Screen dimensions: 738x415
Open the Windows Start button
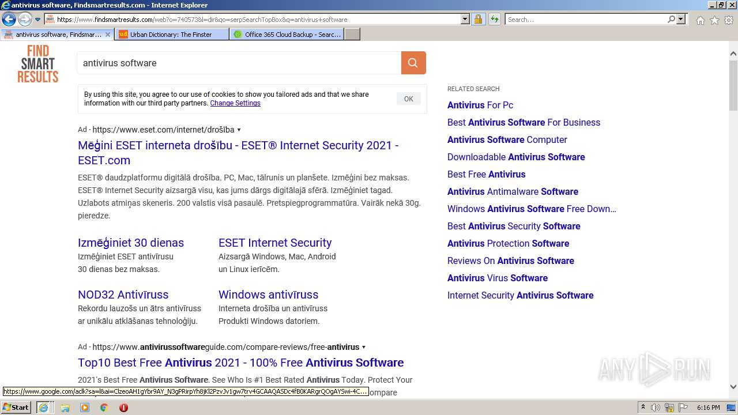pyautogui.click(x=16, y=407)
